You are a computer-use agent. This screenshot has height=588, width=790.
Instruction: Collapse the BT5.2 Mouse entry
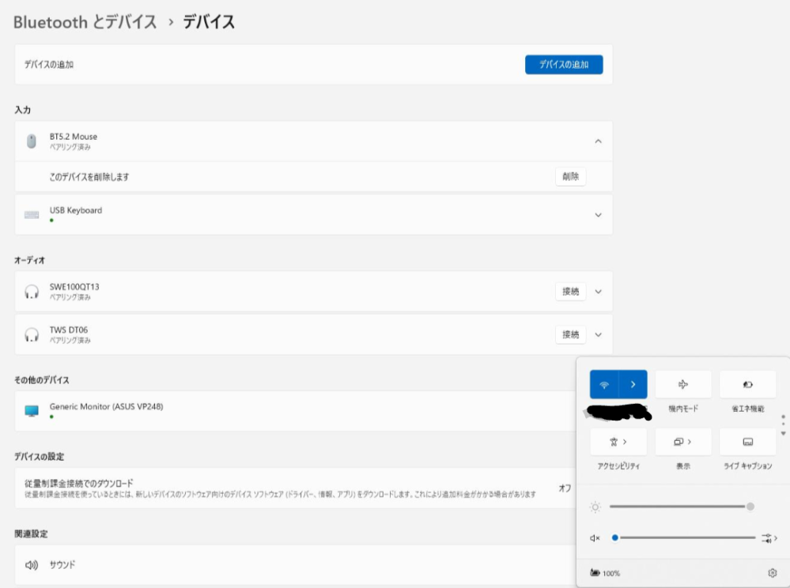click(x=598, y=141)
